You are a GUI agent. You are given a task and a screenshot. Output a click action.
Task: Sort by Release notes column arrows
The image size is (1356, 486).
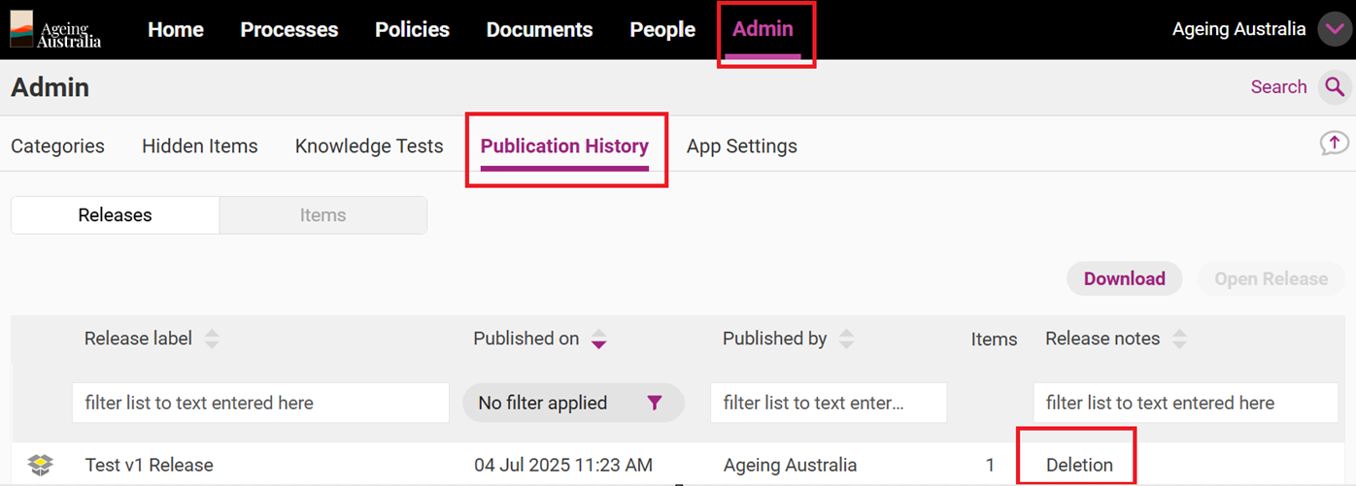pyautogui.click(x=1179, y=339)
